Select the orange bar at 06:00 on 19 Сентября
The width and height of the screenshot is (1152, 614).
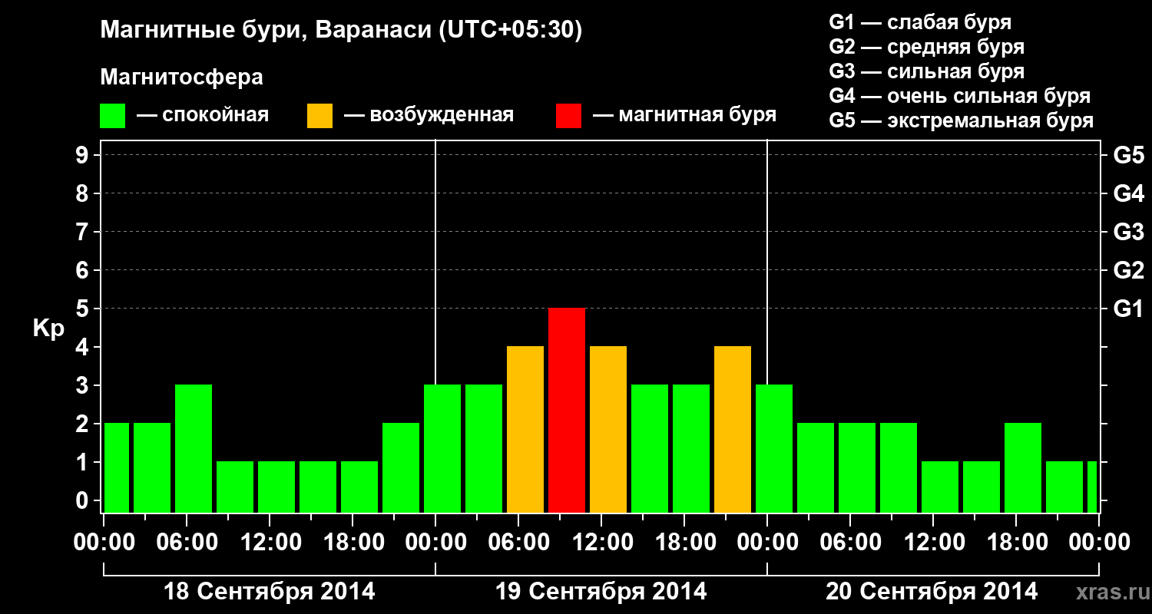[525, 430]
